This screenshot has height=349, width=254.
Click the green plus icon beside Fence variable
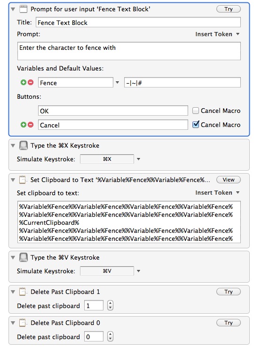pos(24,82)
